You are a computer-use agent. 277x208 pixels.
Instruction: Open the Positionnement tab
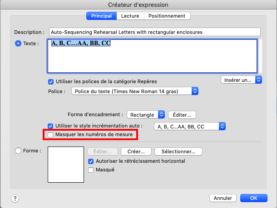pos(167,16)
